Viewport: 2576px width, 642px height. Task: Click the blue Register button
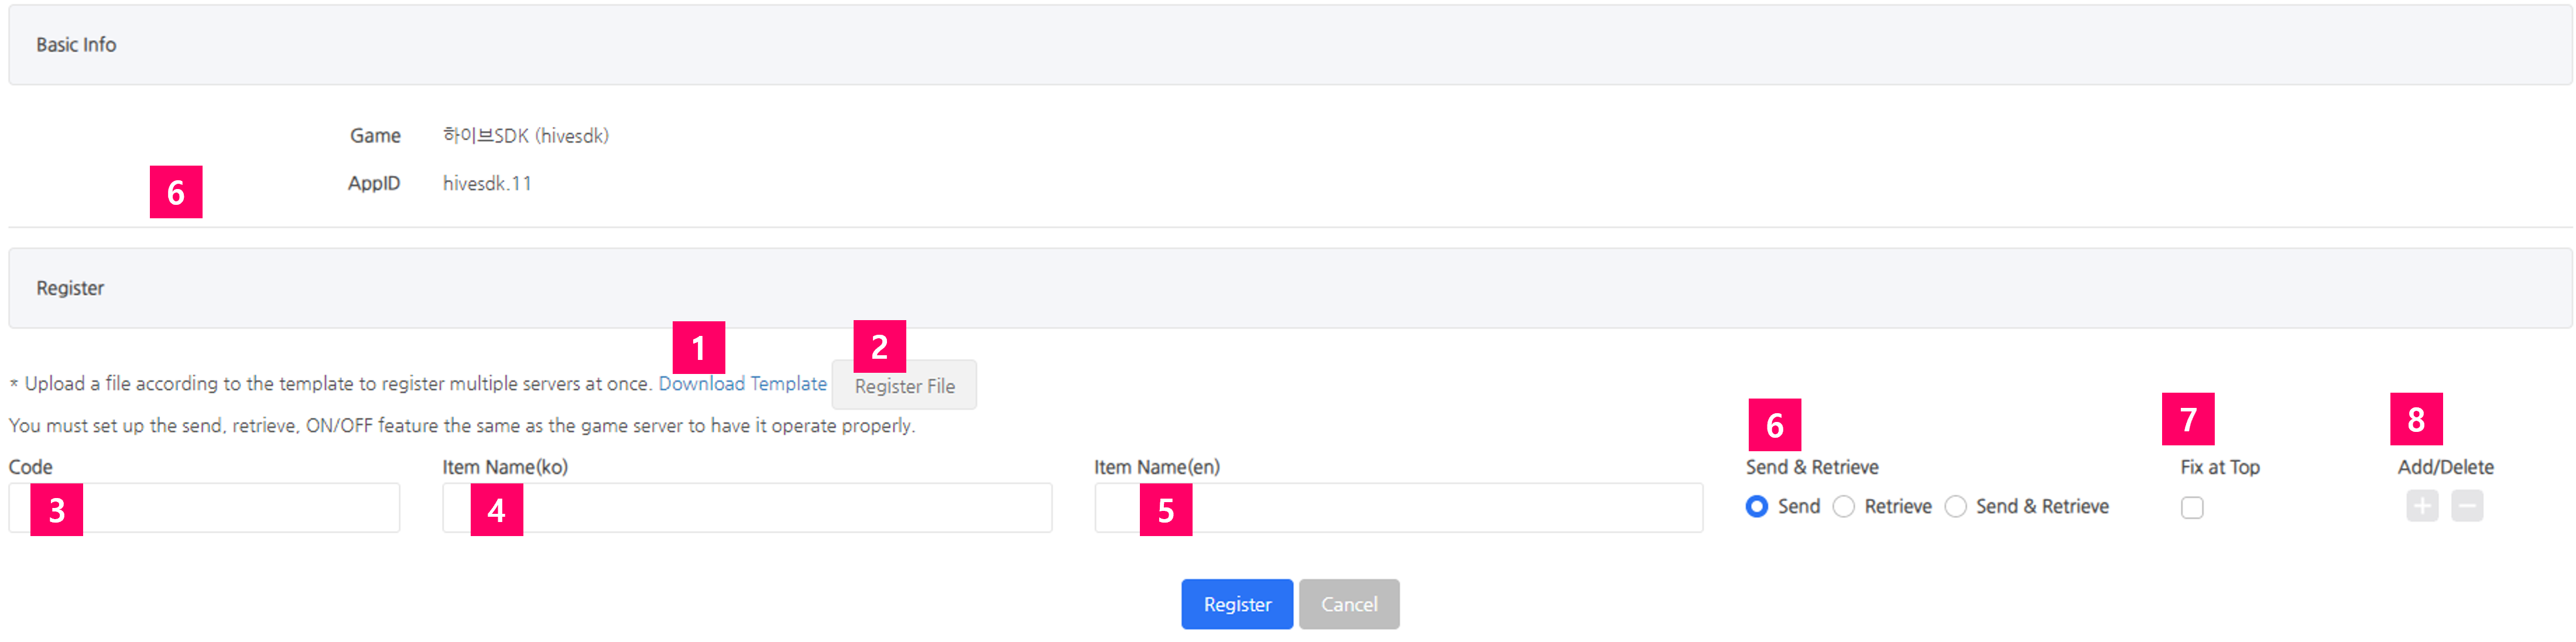1236,604
